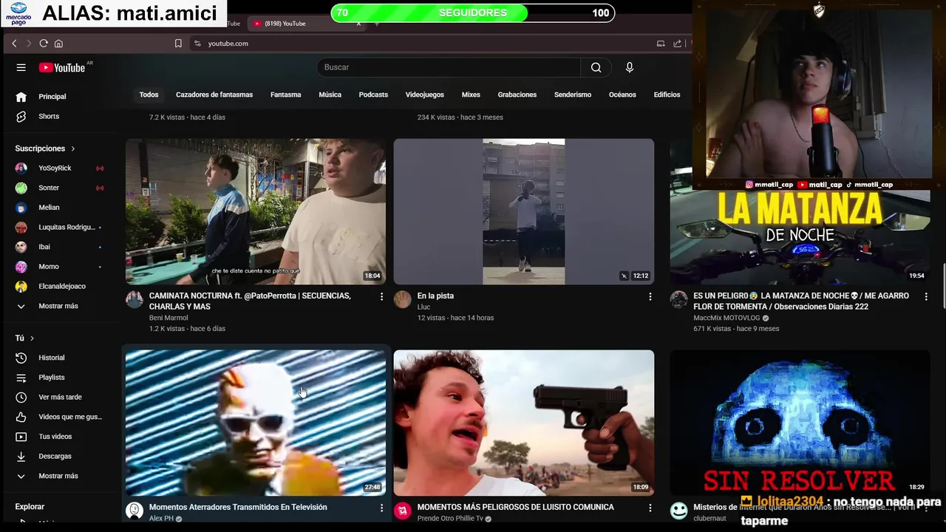This screenshot has width=946, height=532.
Task: Click the page vertical scrollbar thumb
Action: pos(943,285)
